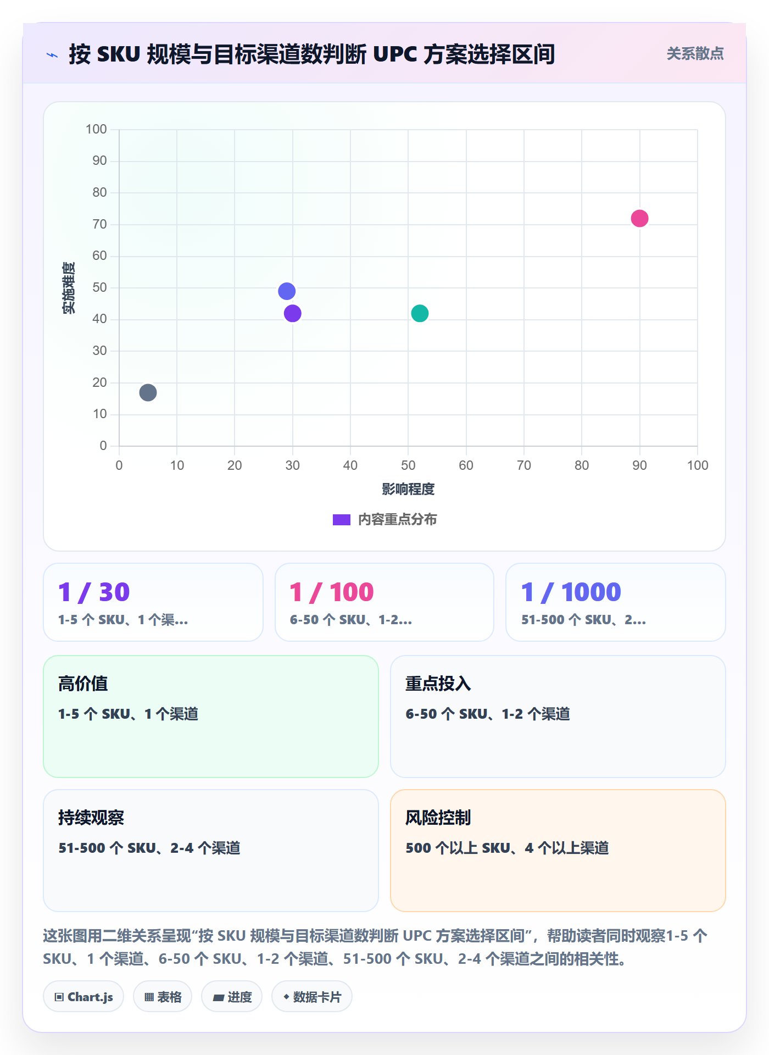Select the blue data point at difficulty 49
The width and height of the screenshot is (769, 1055).
click(287, 291)
